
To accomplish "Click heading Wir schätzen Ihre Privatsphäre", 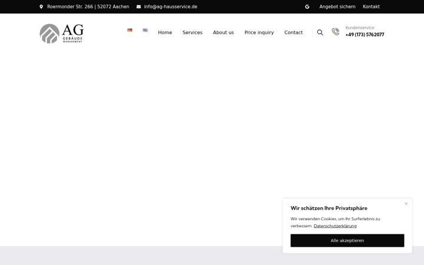I will 329,208.
